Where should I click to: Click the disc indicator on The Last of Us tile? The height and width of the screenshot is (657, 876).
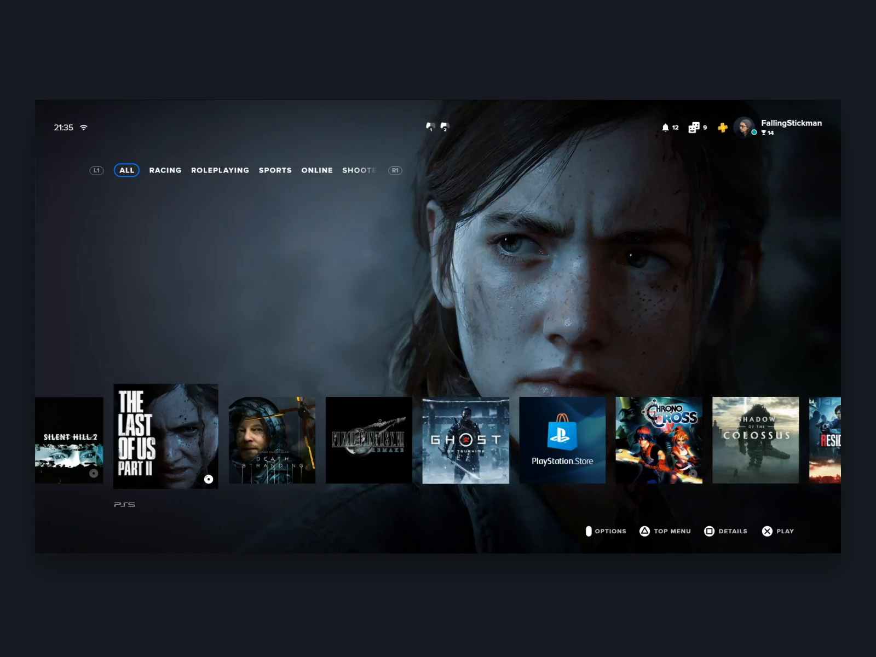209,479
